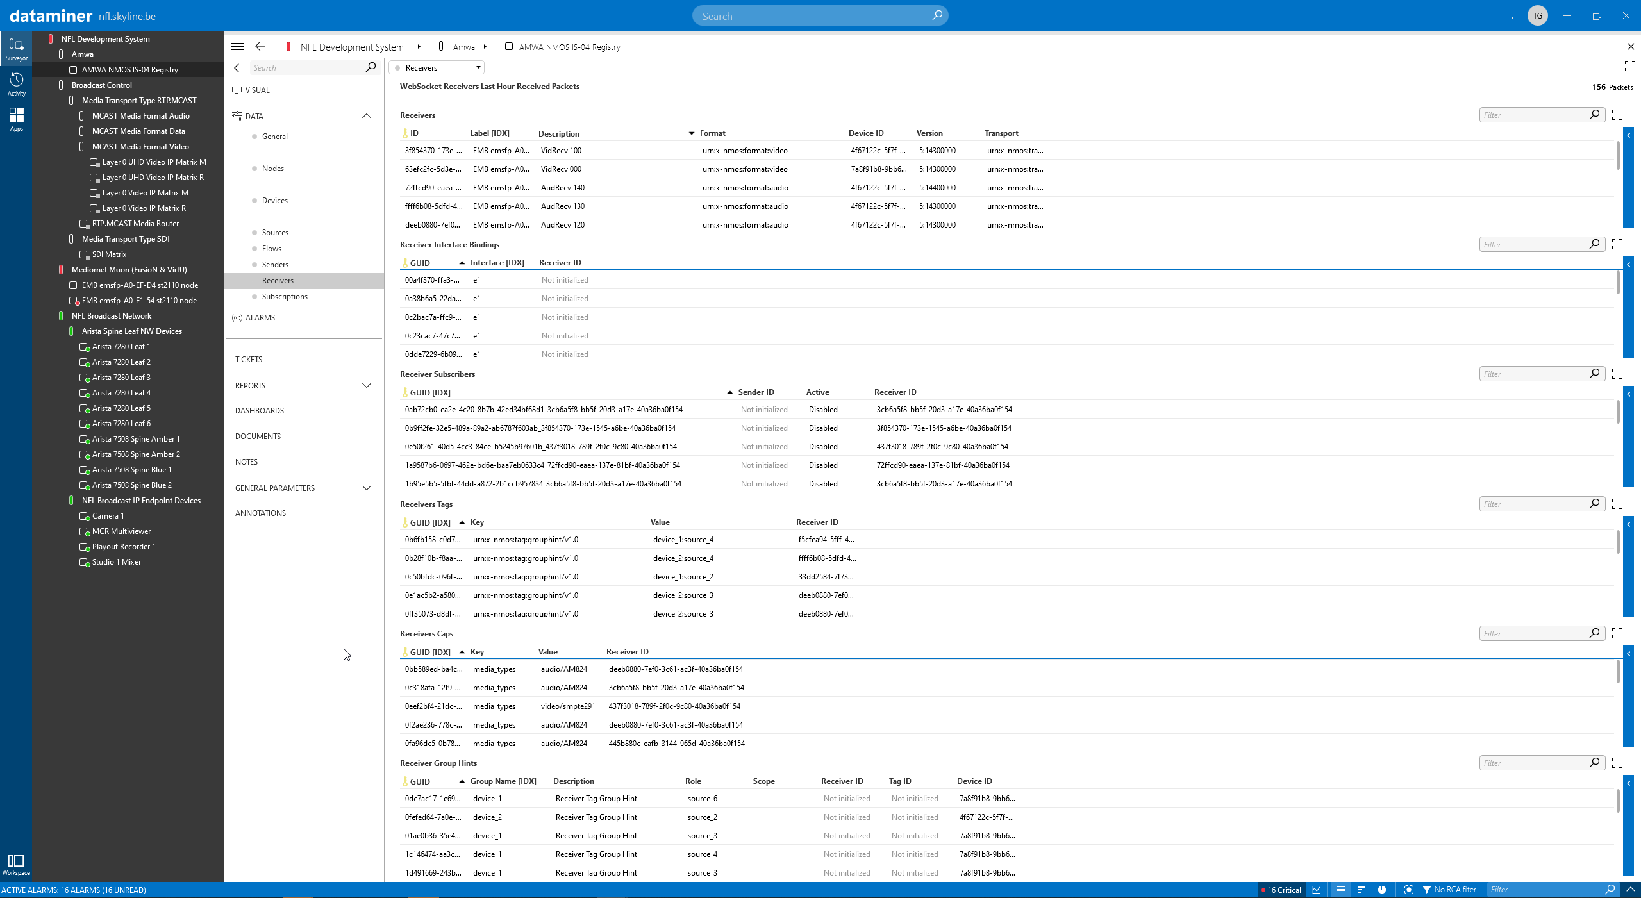
Task: Sort subscribers table by Sender ID column
Action: pyautogui.click(x=756, y=392)
